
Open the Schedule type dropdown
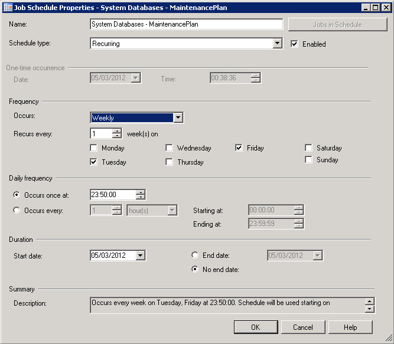click(277, 44)
